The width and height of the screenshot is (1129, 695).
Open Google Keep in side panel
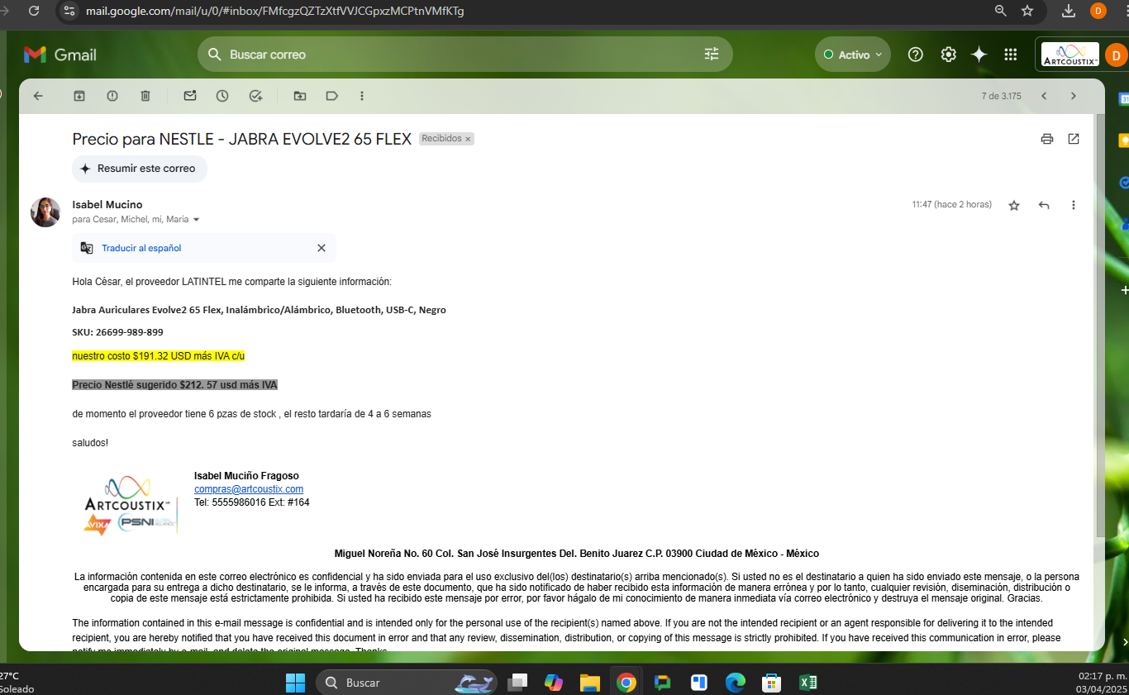(x=1124, y=140)
